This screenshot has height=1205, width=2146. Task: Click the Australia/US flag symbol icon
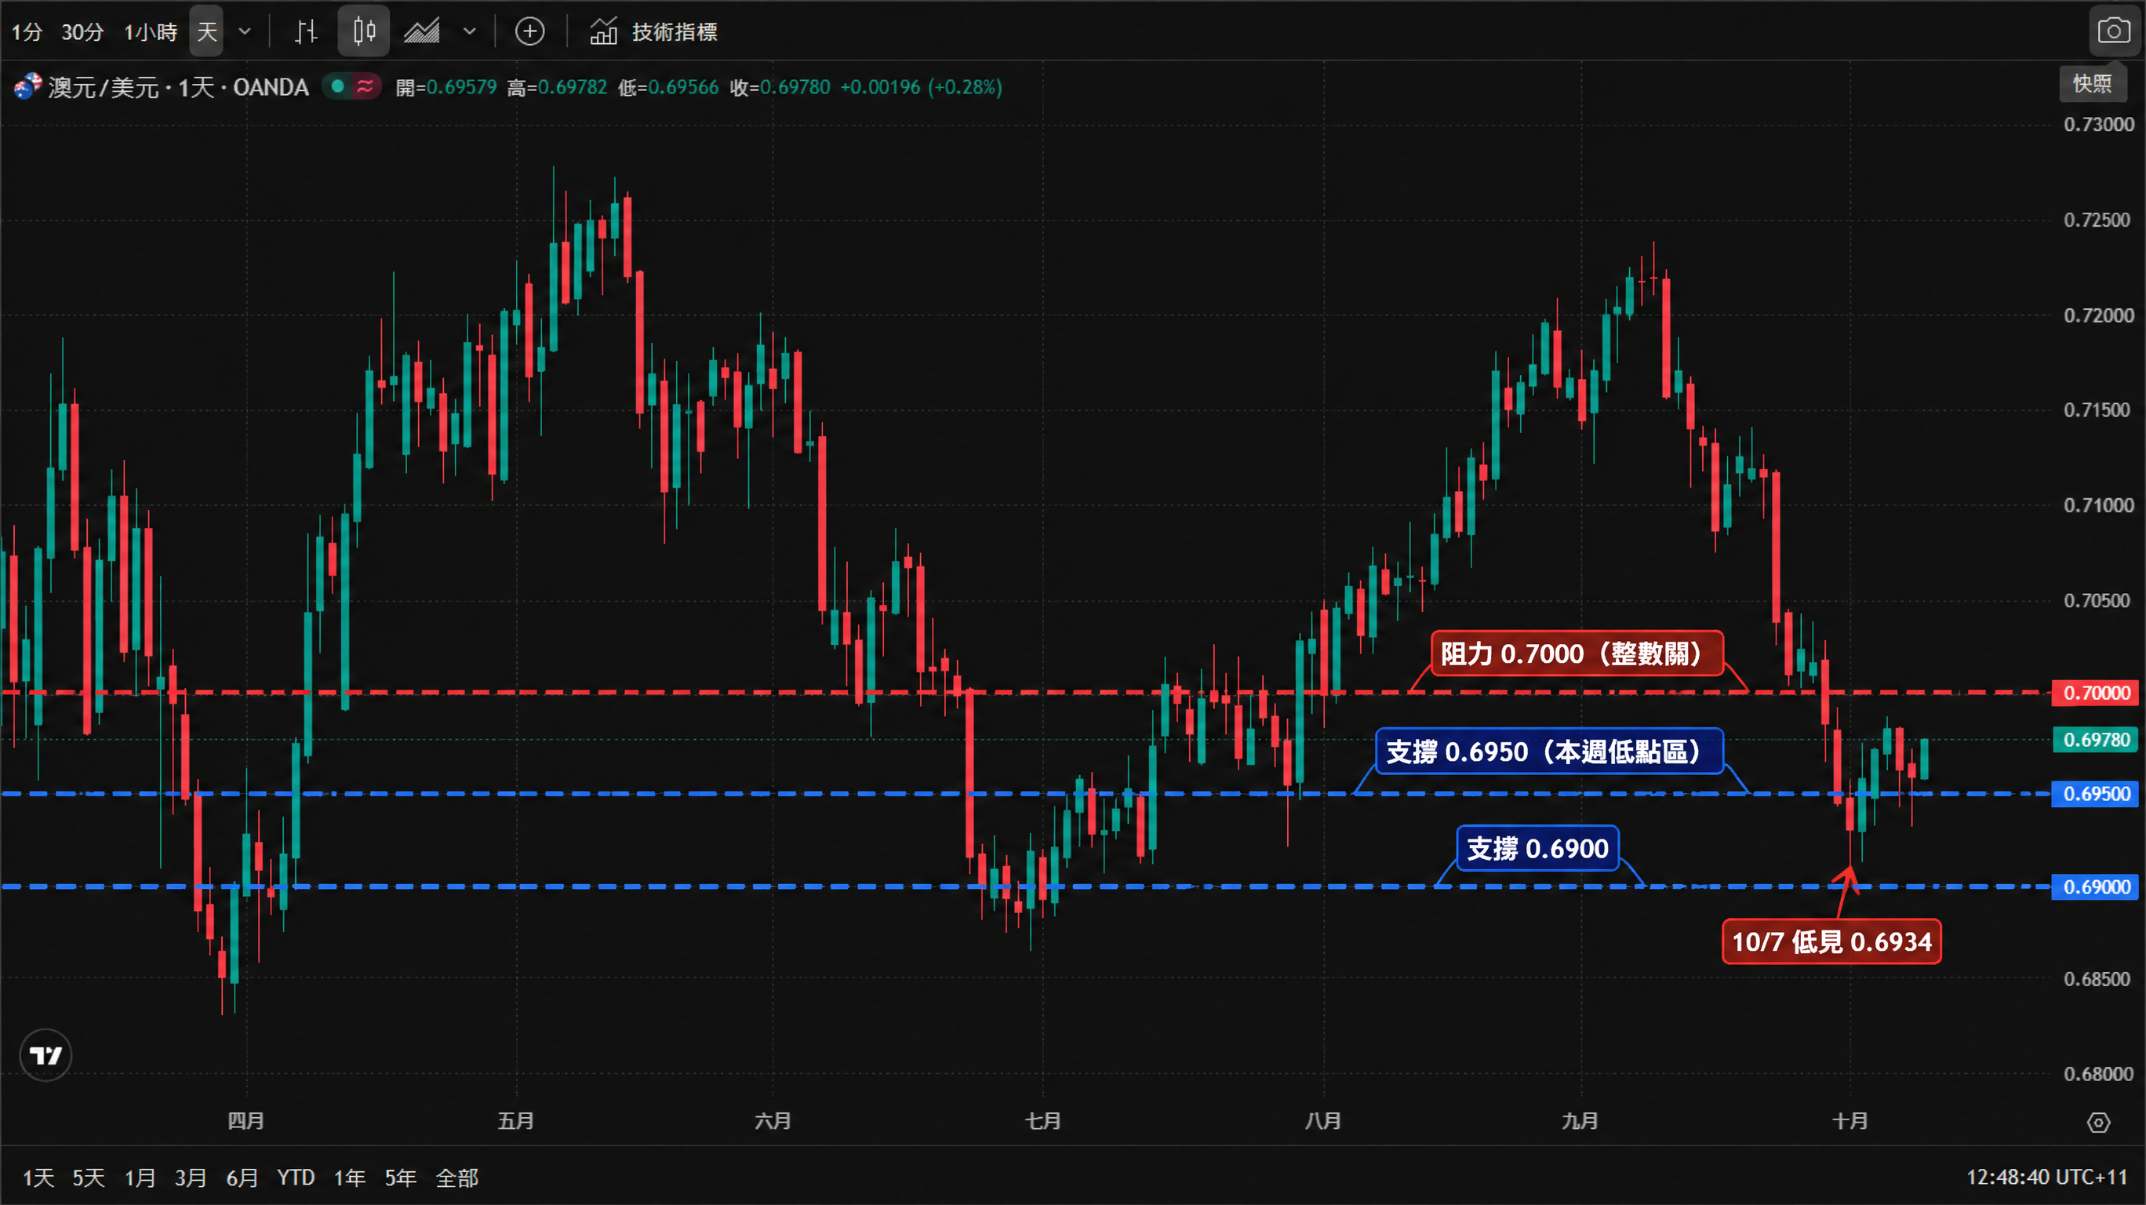27,86
